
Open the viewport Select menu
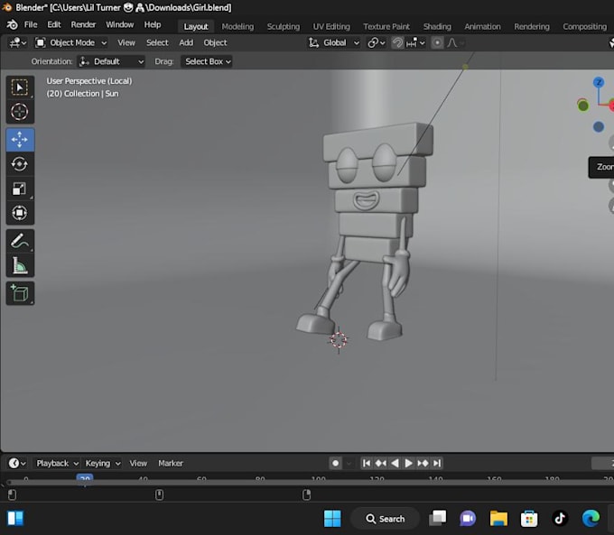[157, 42]
